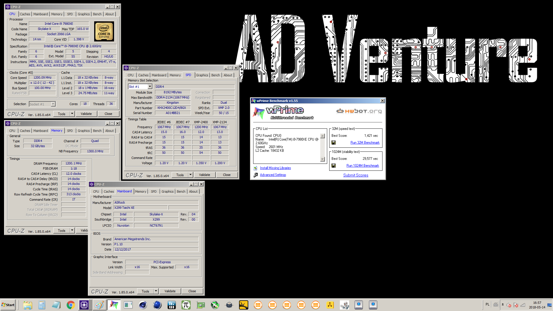
Task: Open Notepad icon in the taskbar
Action: [56, 305]
